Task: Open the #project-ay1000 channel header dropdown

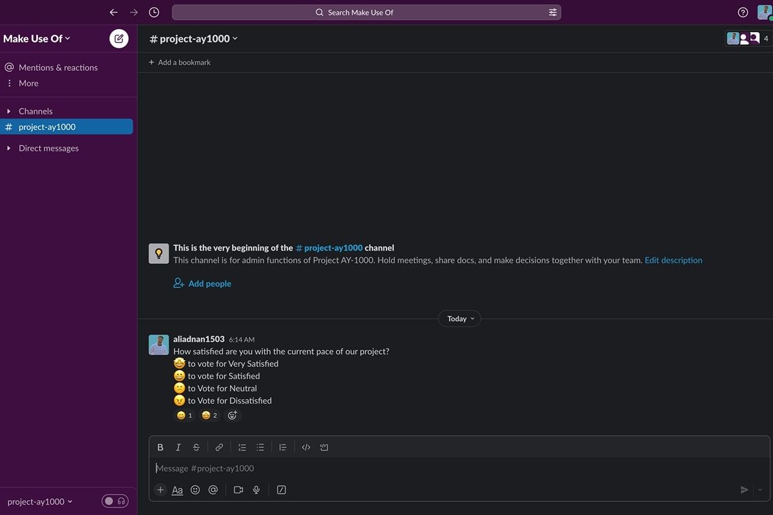Action: point(193,39)
